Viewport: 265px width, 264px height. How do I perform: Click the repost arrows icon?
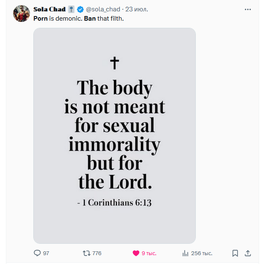87,253
